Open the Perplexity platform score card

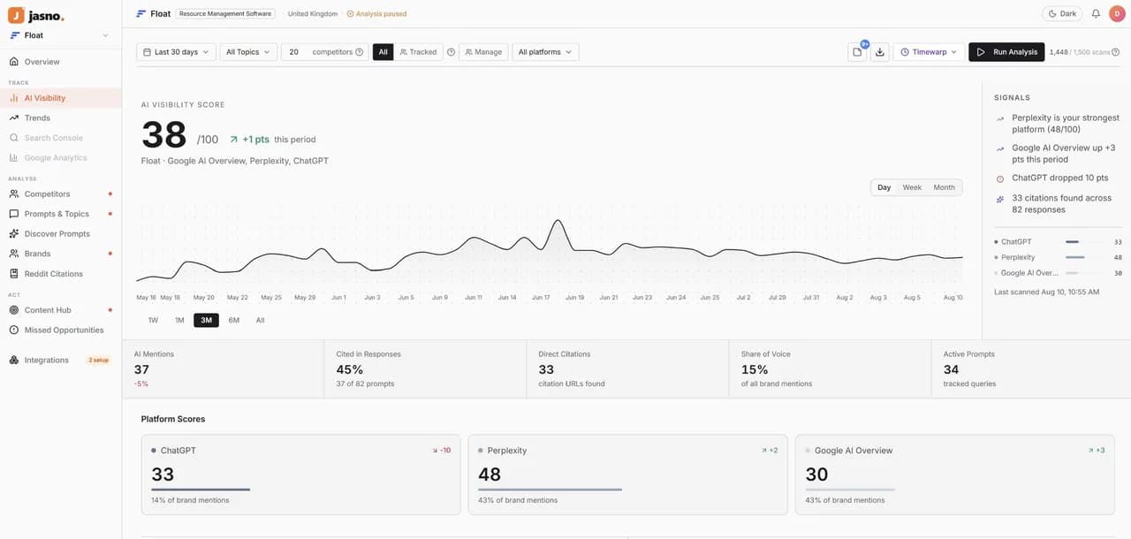(627, 474)
